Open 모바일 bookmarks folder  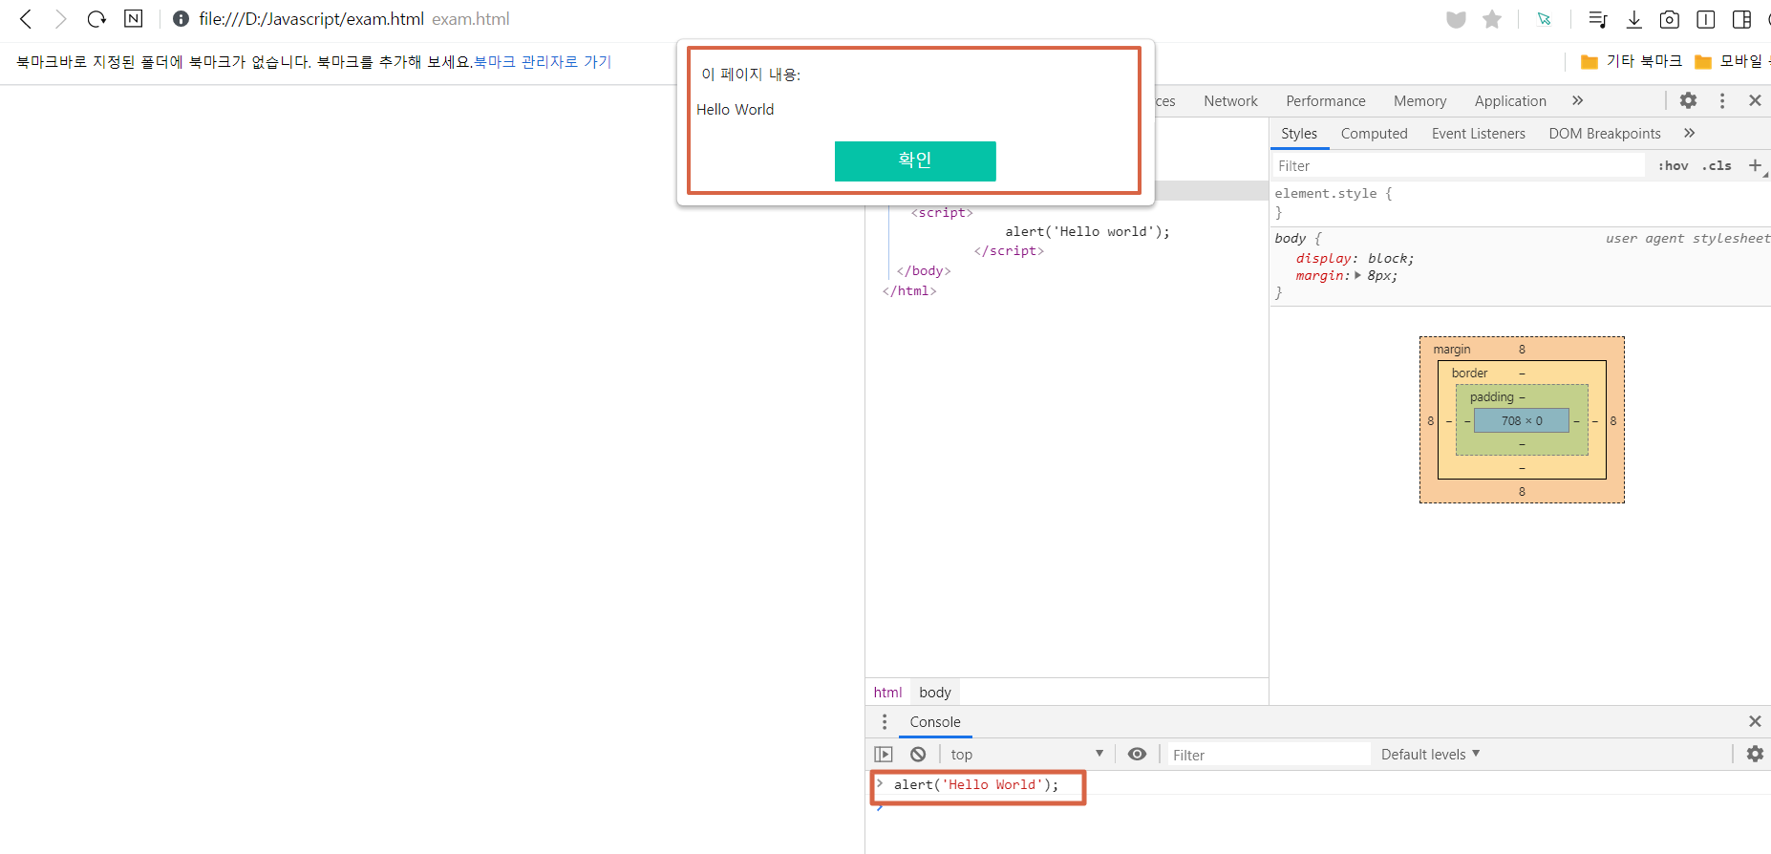point(1731,61)
